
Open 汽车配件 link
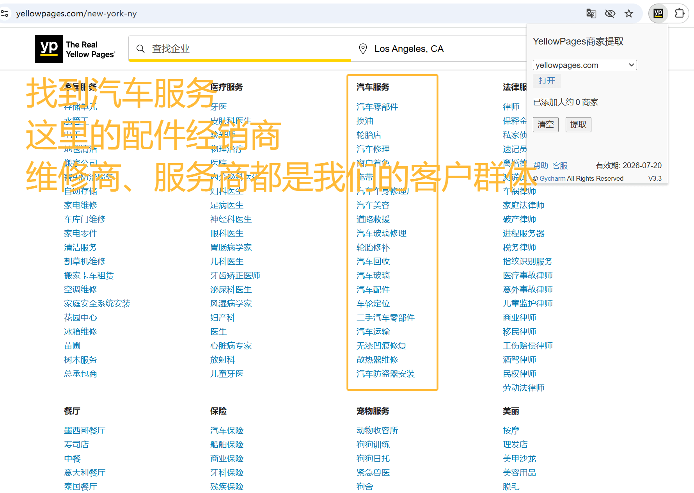(373, 290)
